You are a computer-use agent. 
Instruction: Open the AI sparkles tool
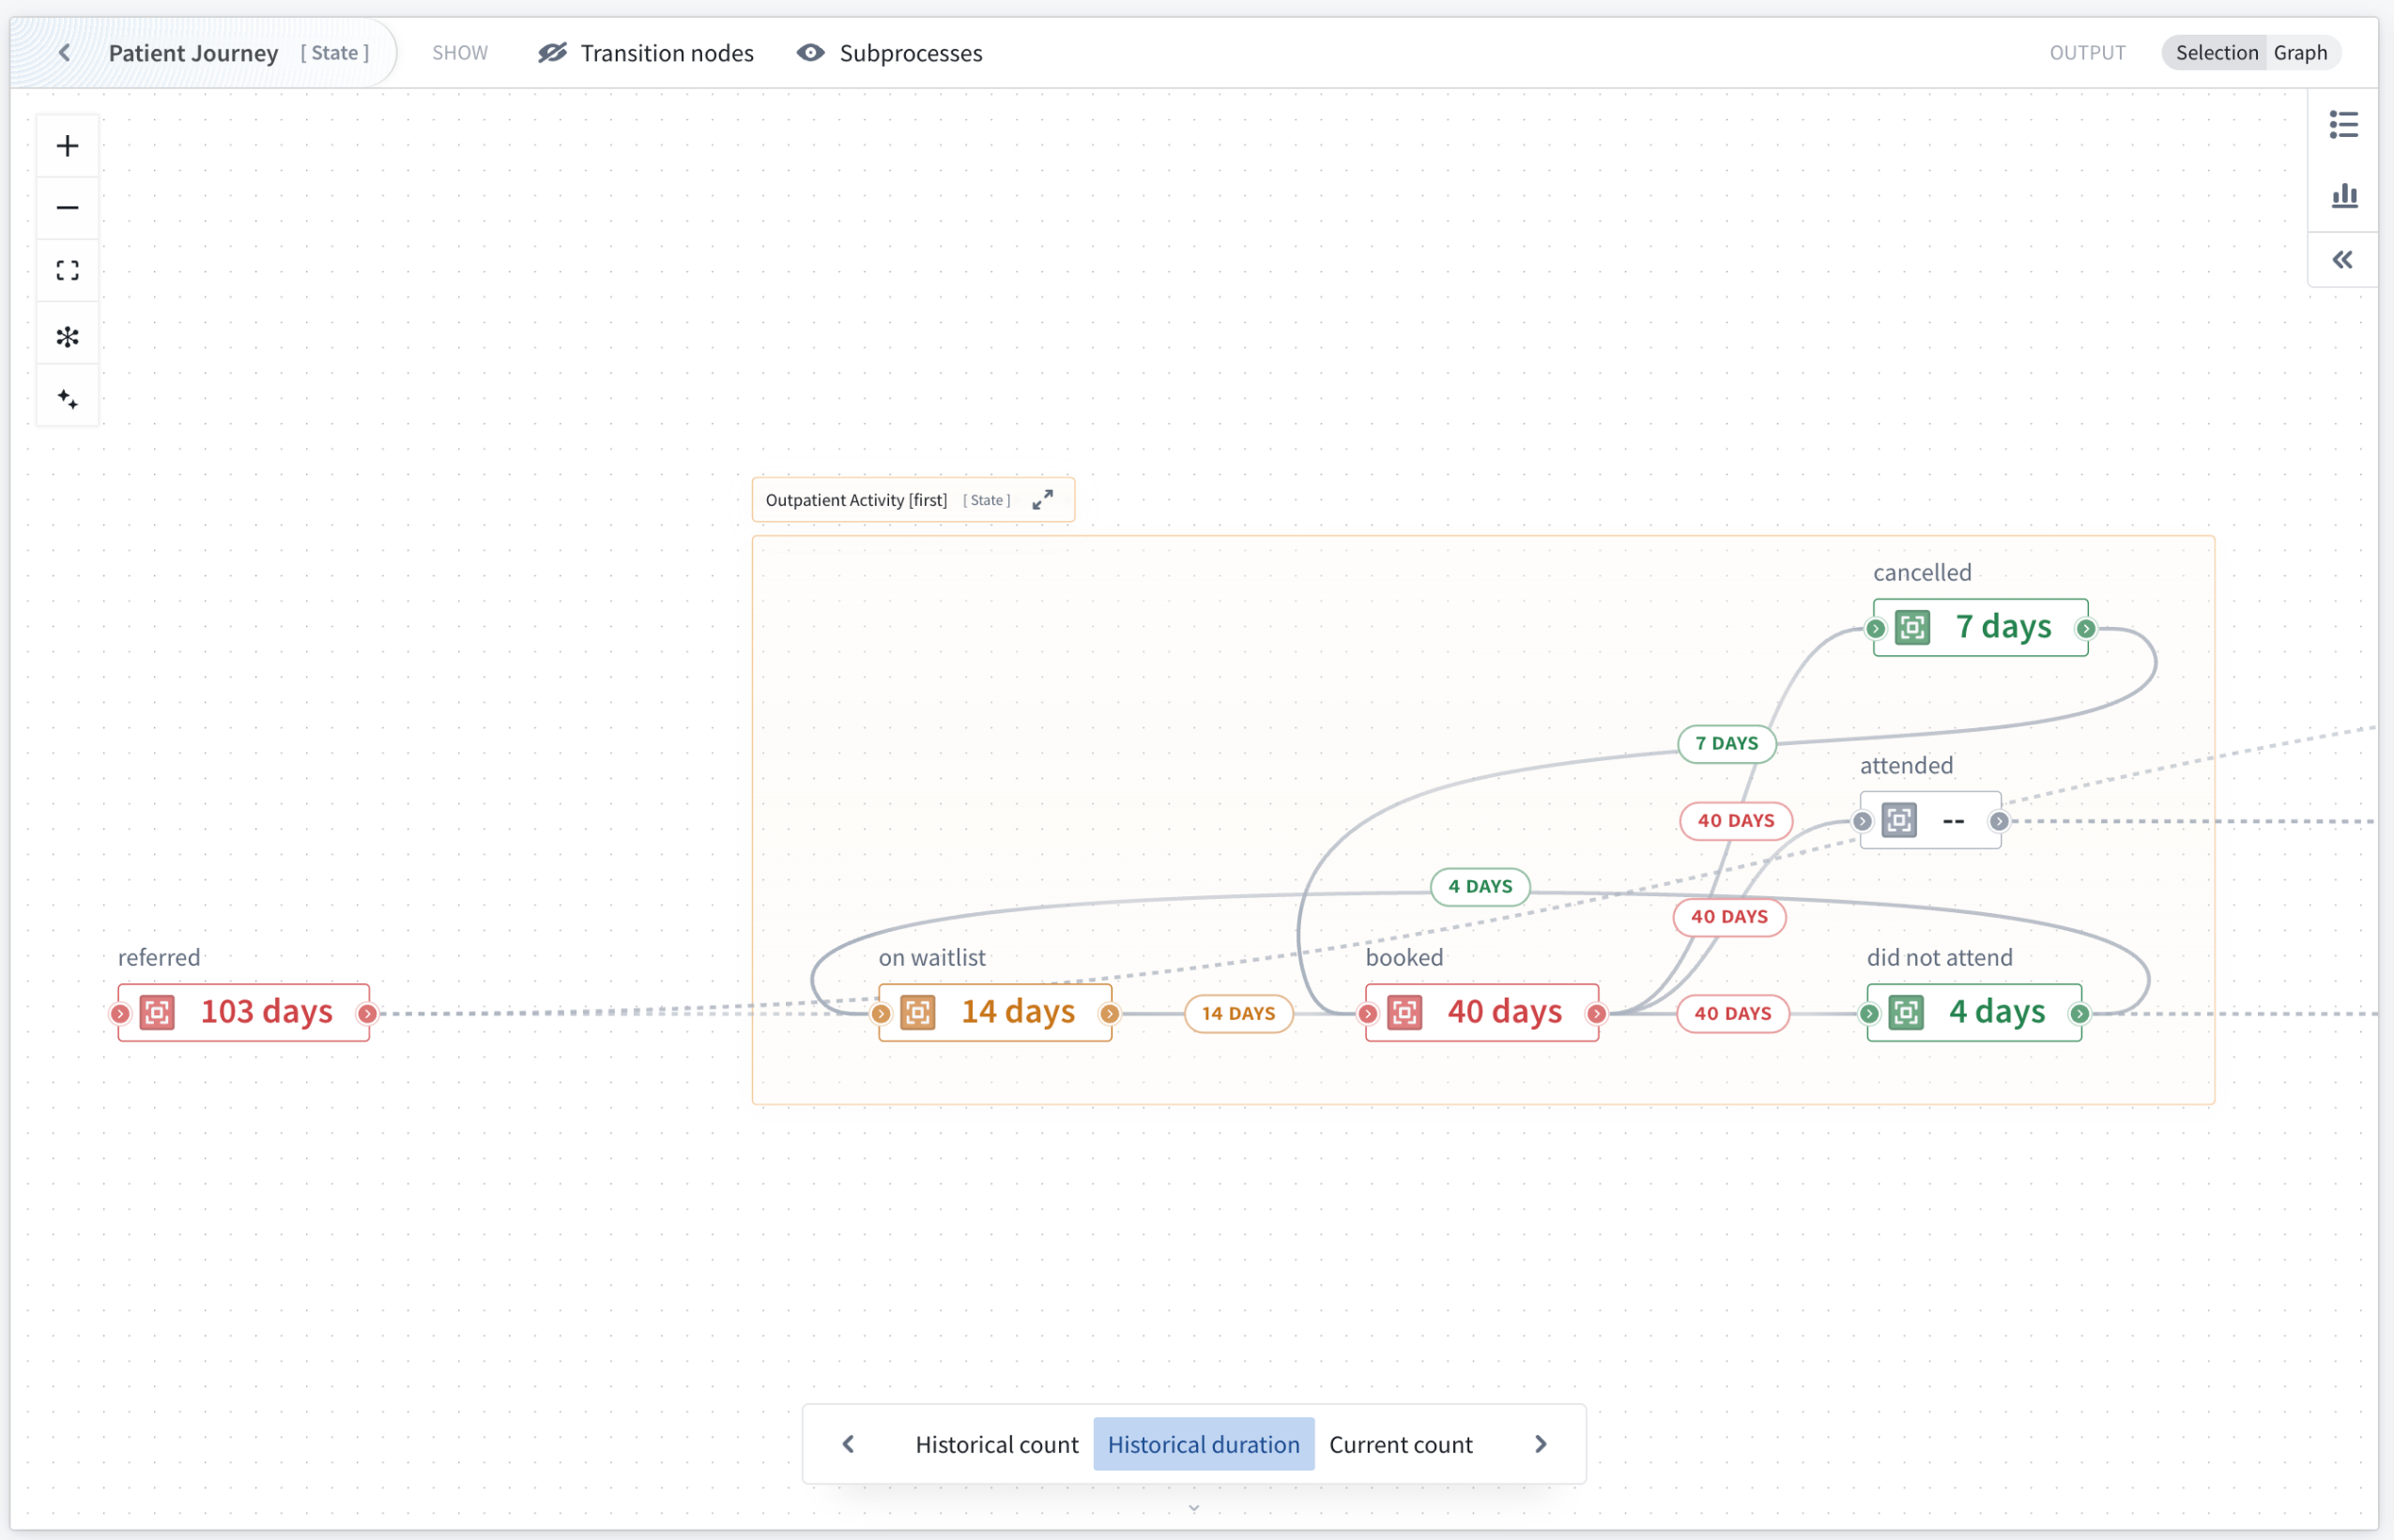click(x=67, y=398)
